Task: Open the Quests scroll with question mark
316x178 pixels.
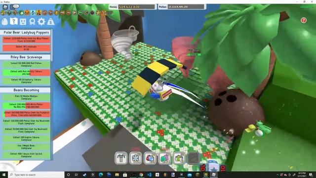Action: click(x=14, y=21)
